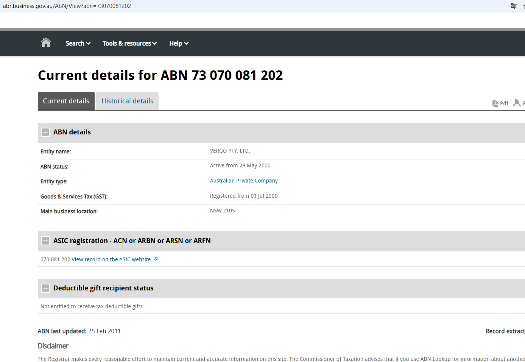The image size is (525, 362).
Task: Collapse the ABN details section
Action: click(x=45, y=132)
